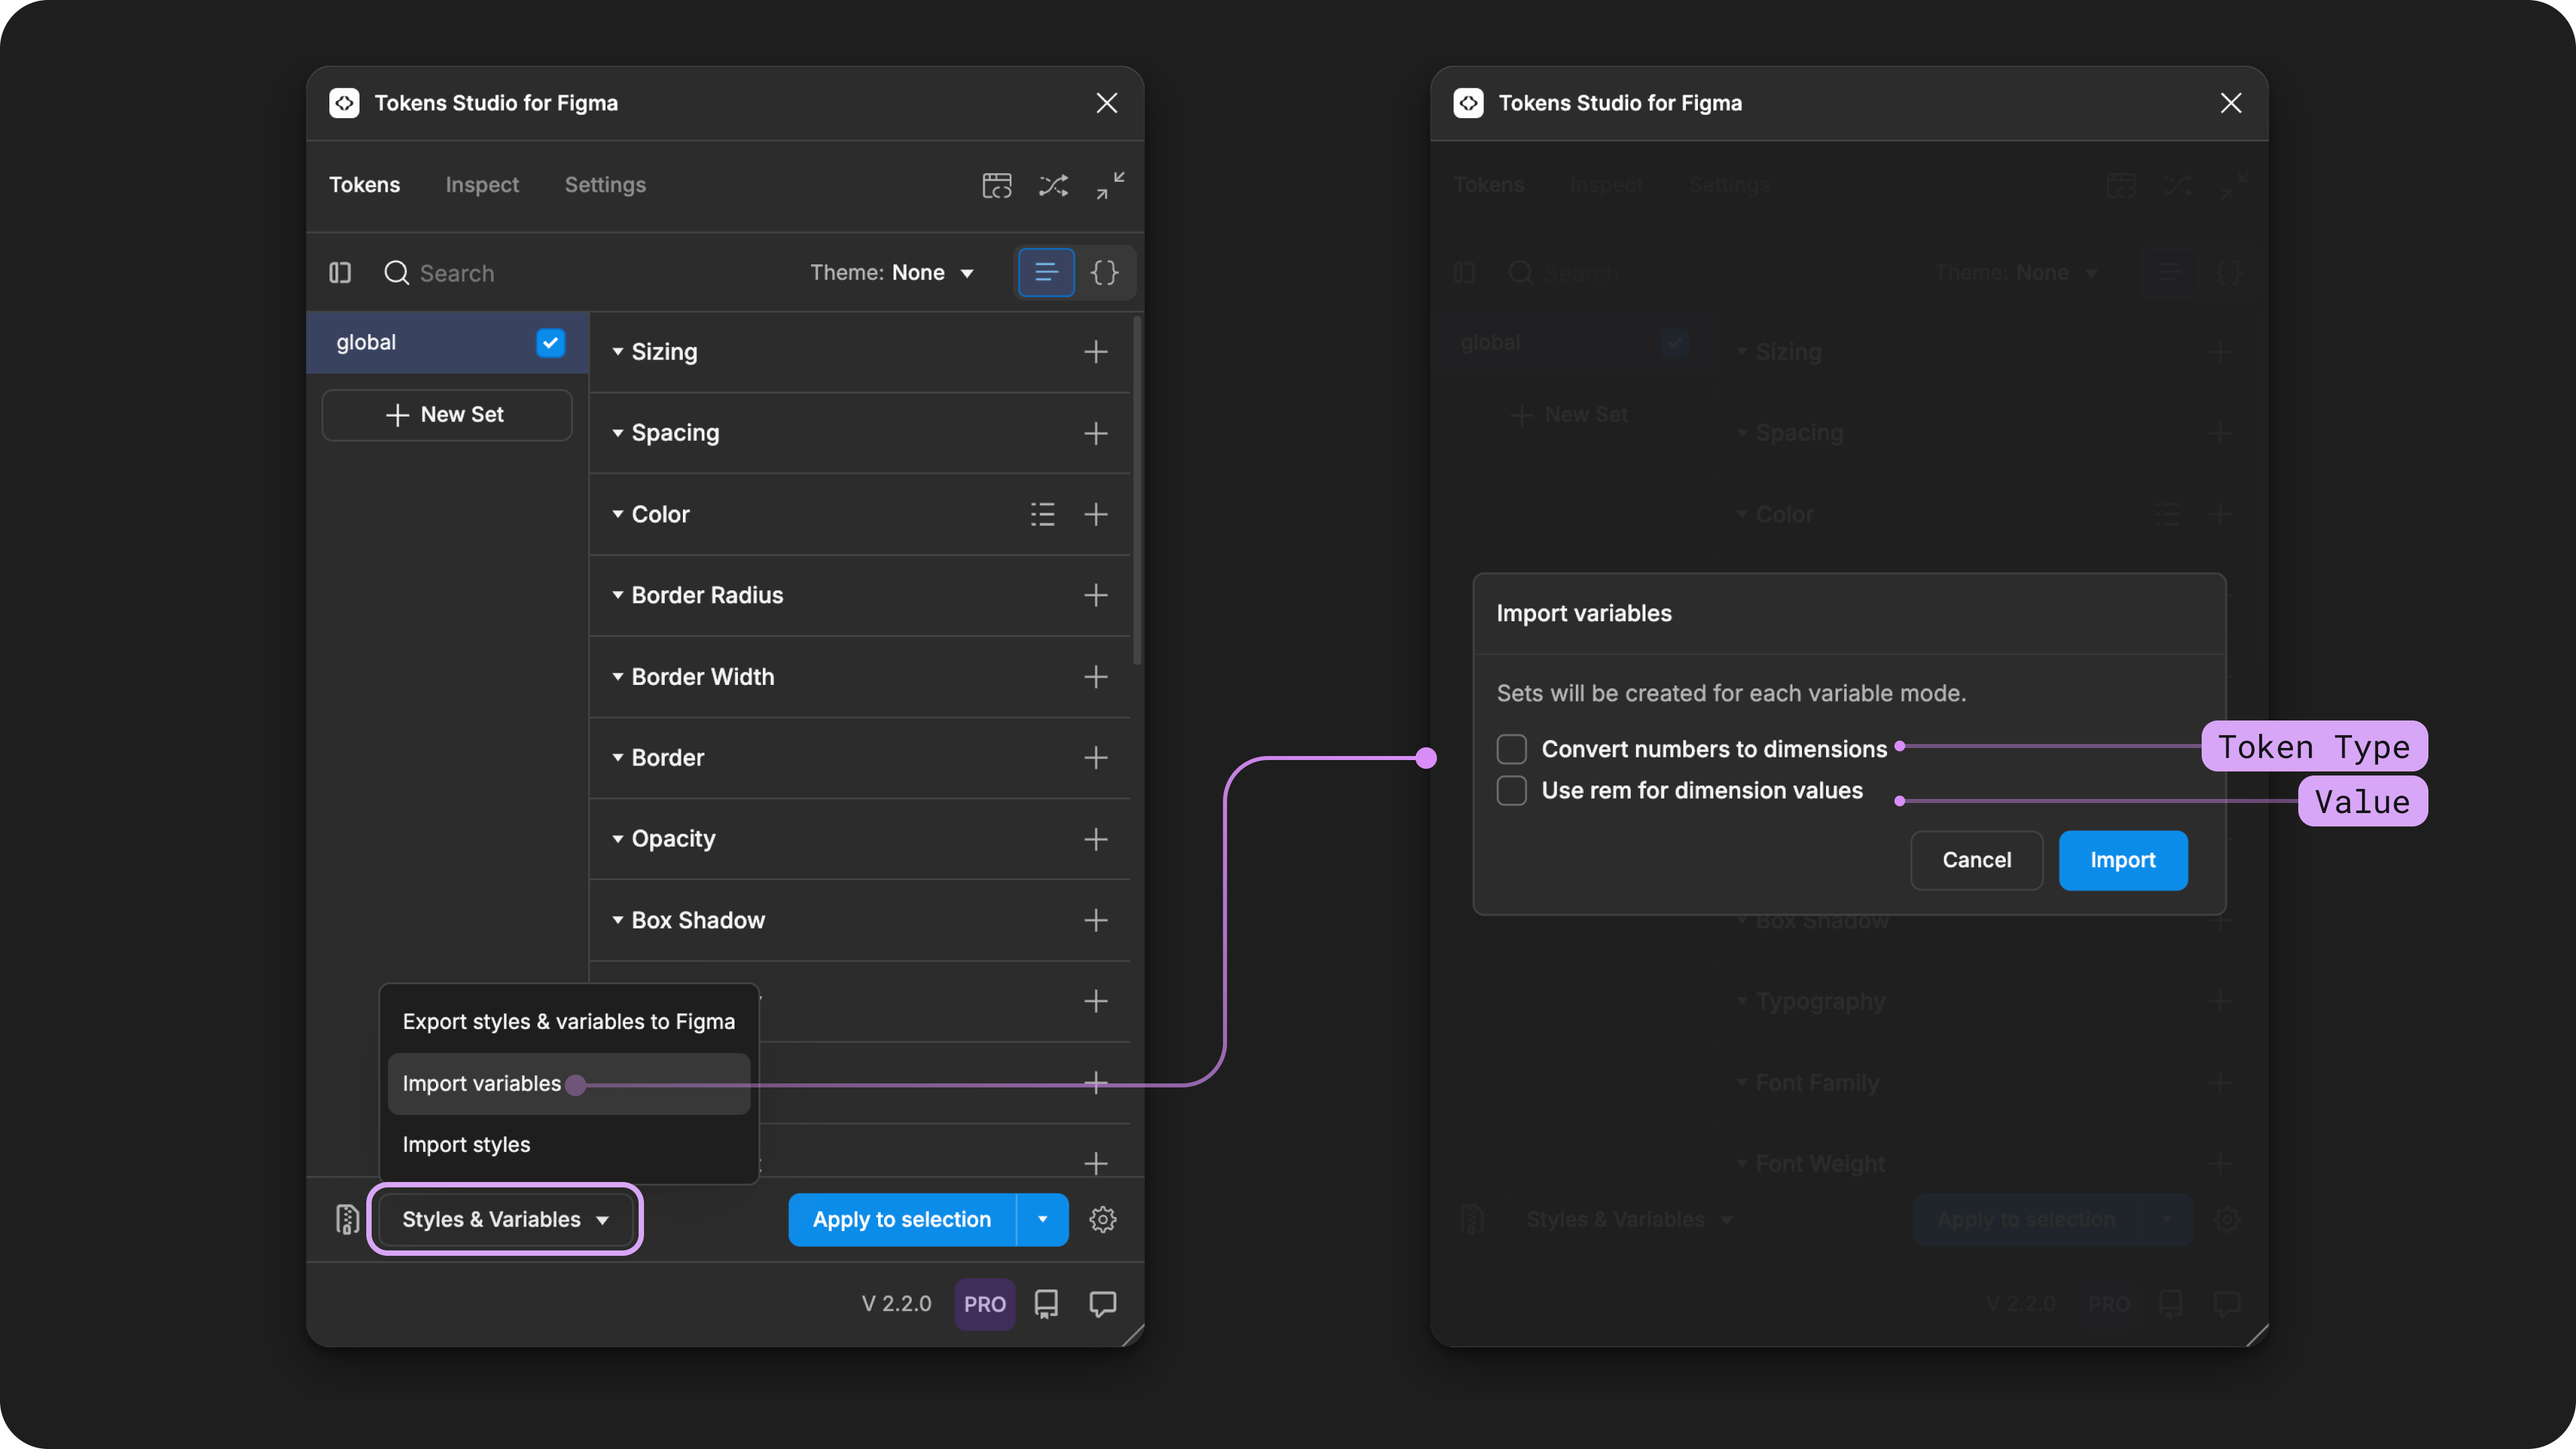Switch to JSON view with the braces icon
2576x1449 pixels.
(1104, 273)
